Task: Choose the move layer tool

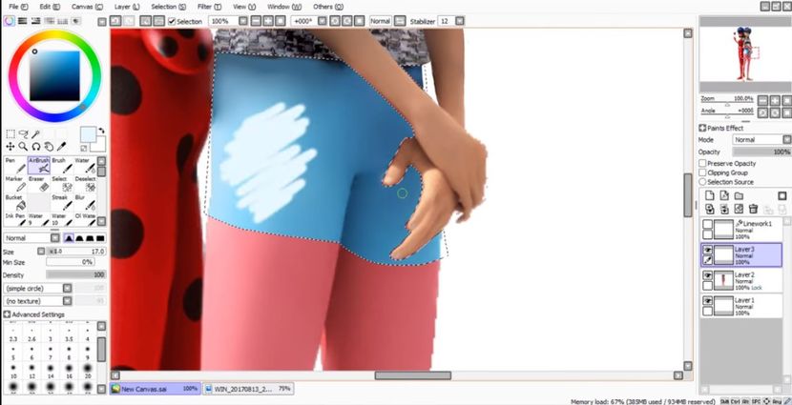Action: pos(10,147)
